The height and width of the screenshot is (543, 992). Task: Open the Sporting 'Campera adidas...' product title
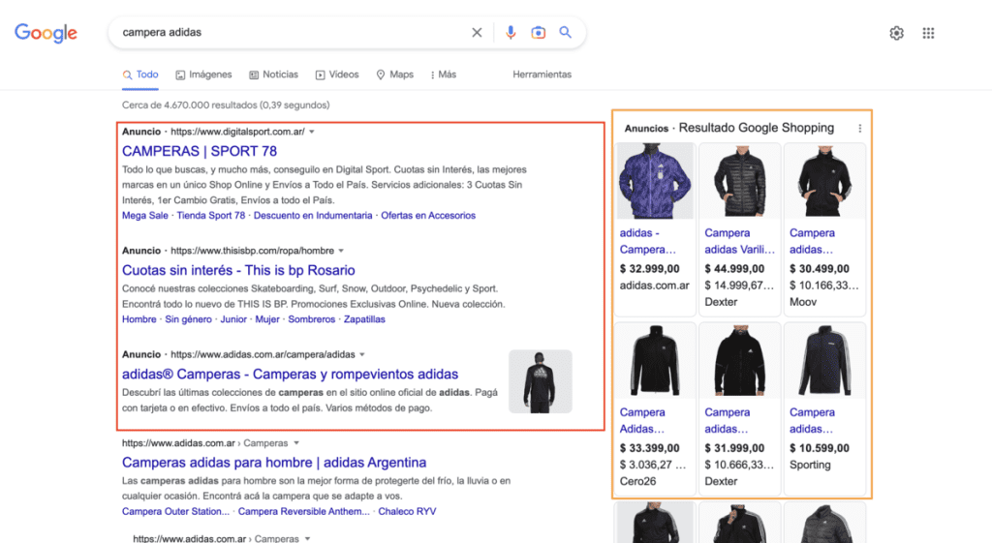(x=812, y=421)
